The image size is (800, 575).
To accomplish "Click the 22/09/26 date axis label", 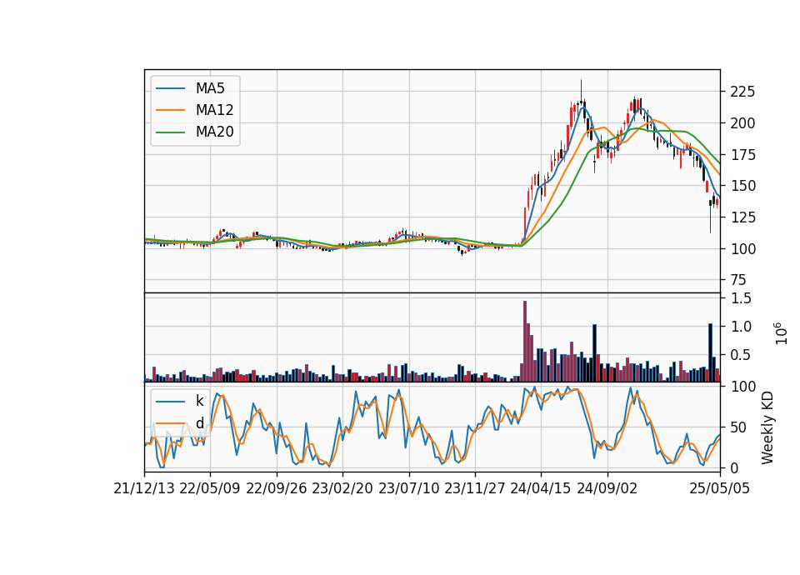I will (x=276, y=488).
